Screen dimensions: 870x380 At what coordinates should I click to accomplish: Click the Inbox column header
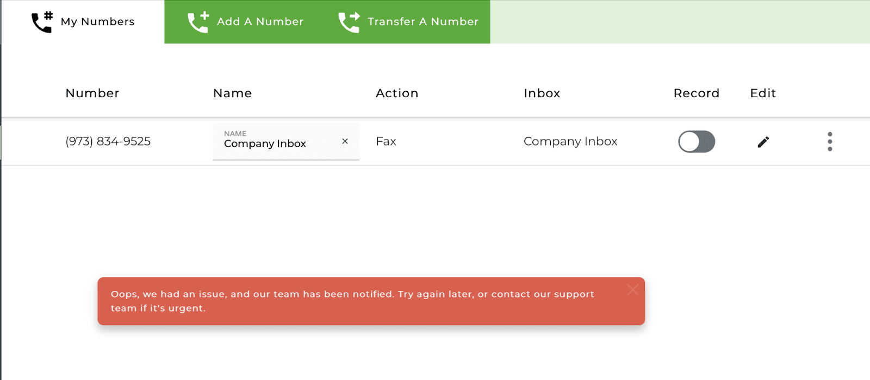click(x=542, y=93)
